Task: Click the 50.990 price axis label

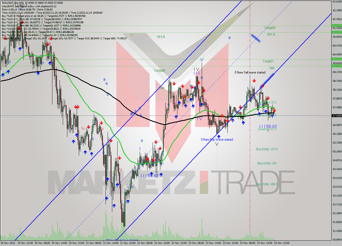Action: coord(337,240)
